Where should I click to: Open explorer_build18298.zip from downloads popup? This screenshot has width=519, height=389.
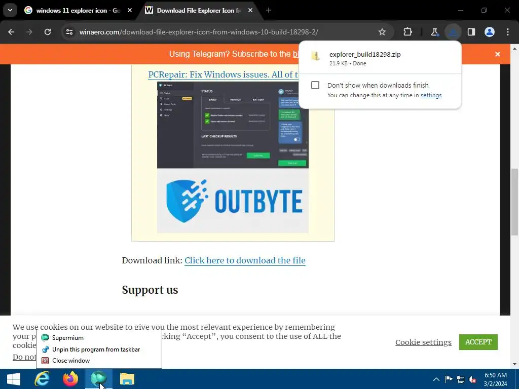tap(365, 55)
